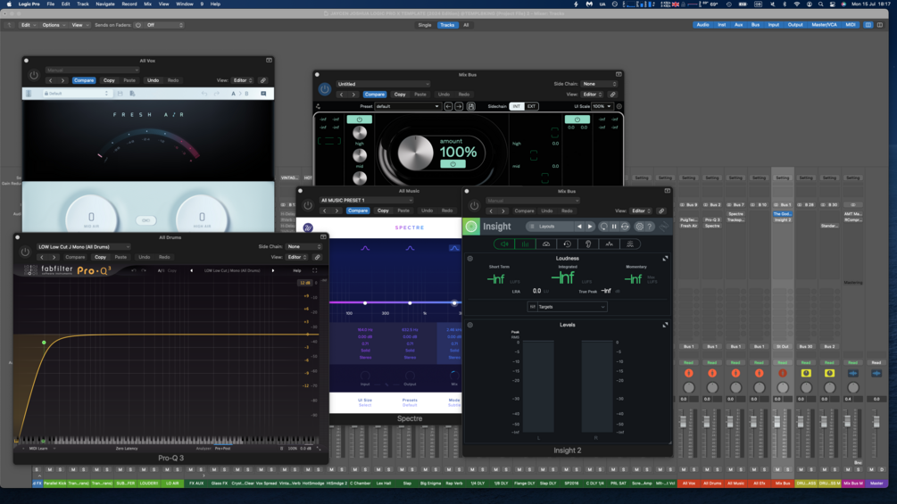Viewport: 897px width, 504px height.
Task: Load next preset arrow in Mix Bus plugin
Action: [x=459, y=106]
